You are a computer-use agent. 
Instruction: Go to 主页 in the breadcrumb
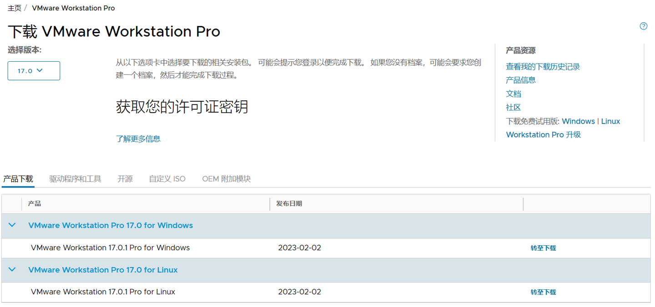pos(15,8)
